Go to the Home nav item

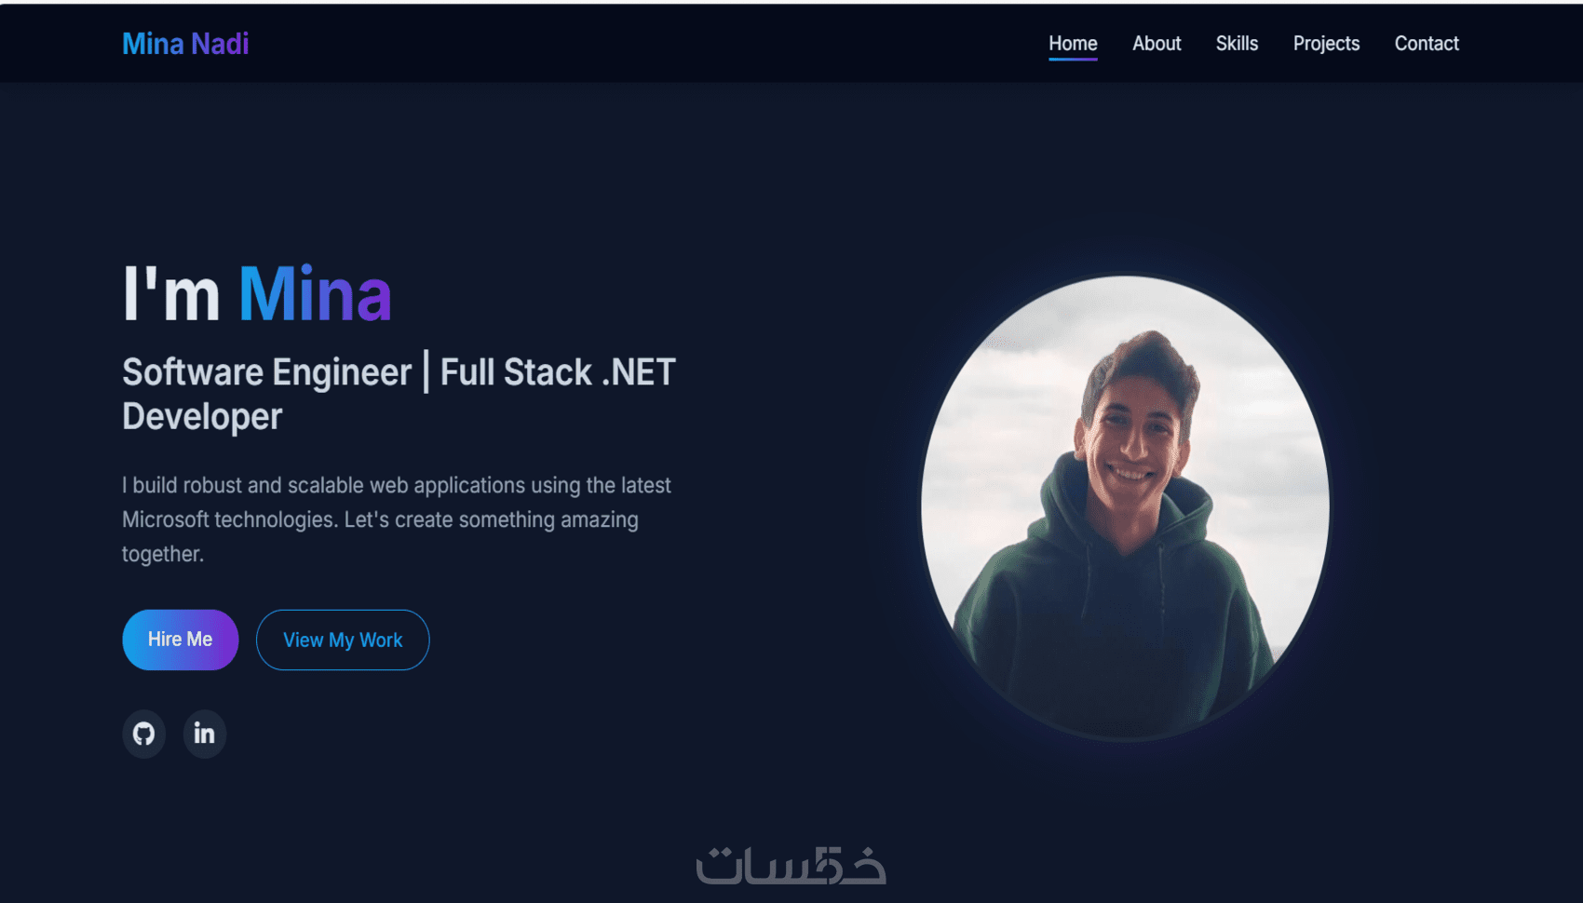(1073, 44)
